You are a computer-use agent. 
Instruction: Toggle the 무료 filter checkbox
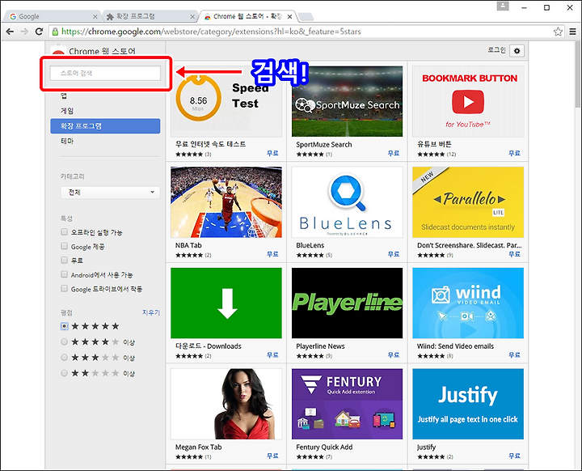click(64, 261)
